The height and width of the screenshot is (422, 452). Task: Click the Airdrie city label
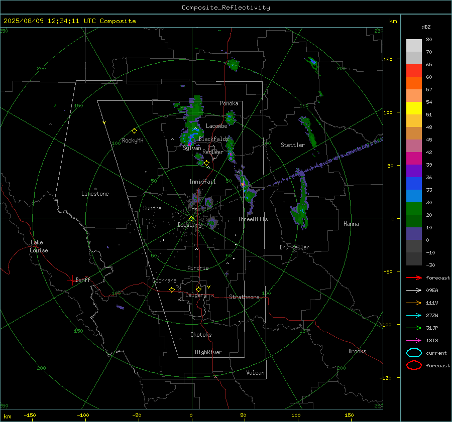[198, 268]
